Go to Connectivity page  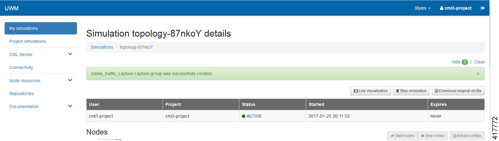pos(21,67)
